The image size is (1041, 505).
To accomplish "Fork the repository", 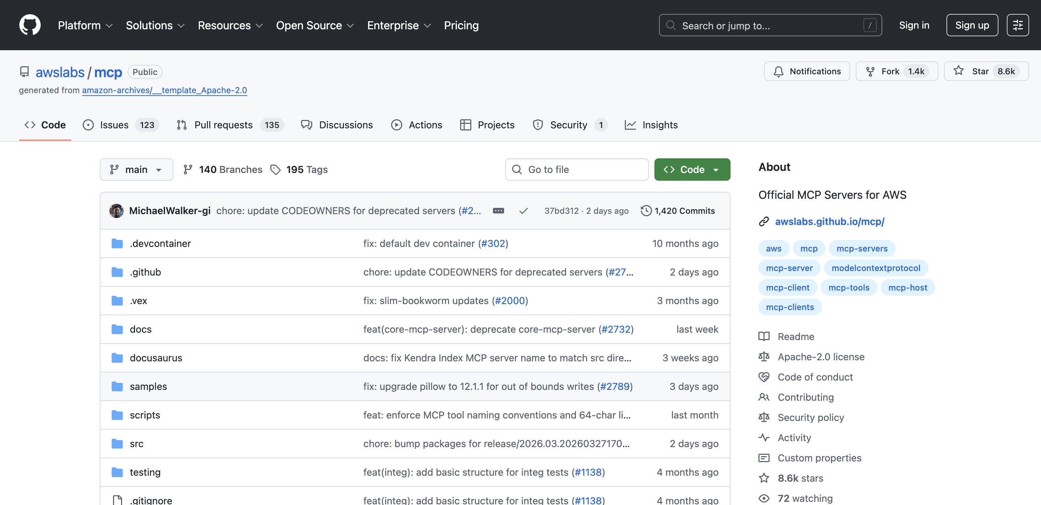I will [x=896, y=71].
